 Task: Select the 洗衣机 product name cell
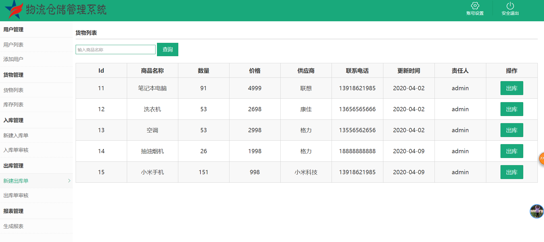pos(152,109)
